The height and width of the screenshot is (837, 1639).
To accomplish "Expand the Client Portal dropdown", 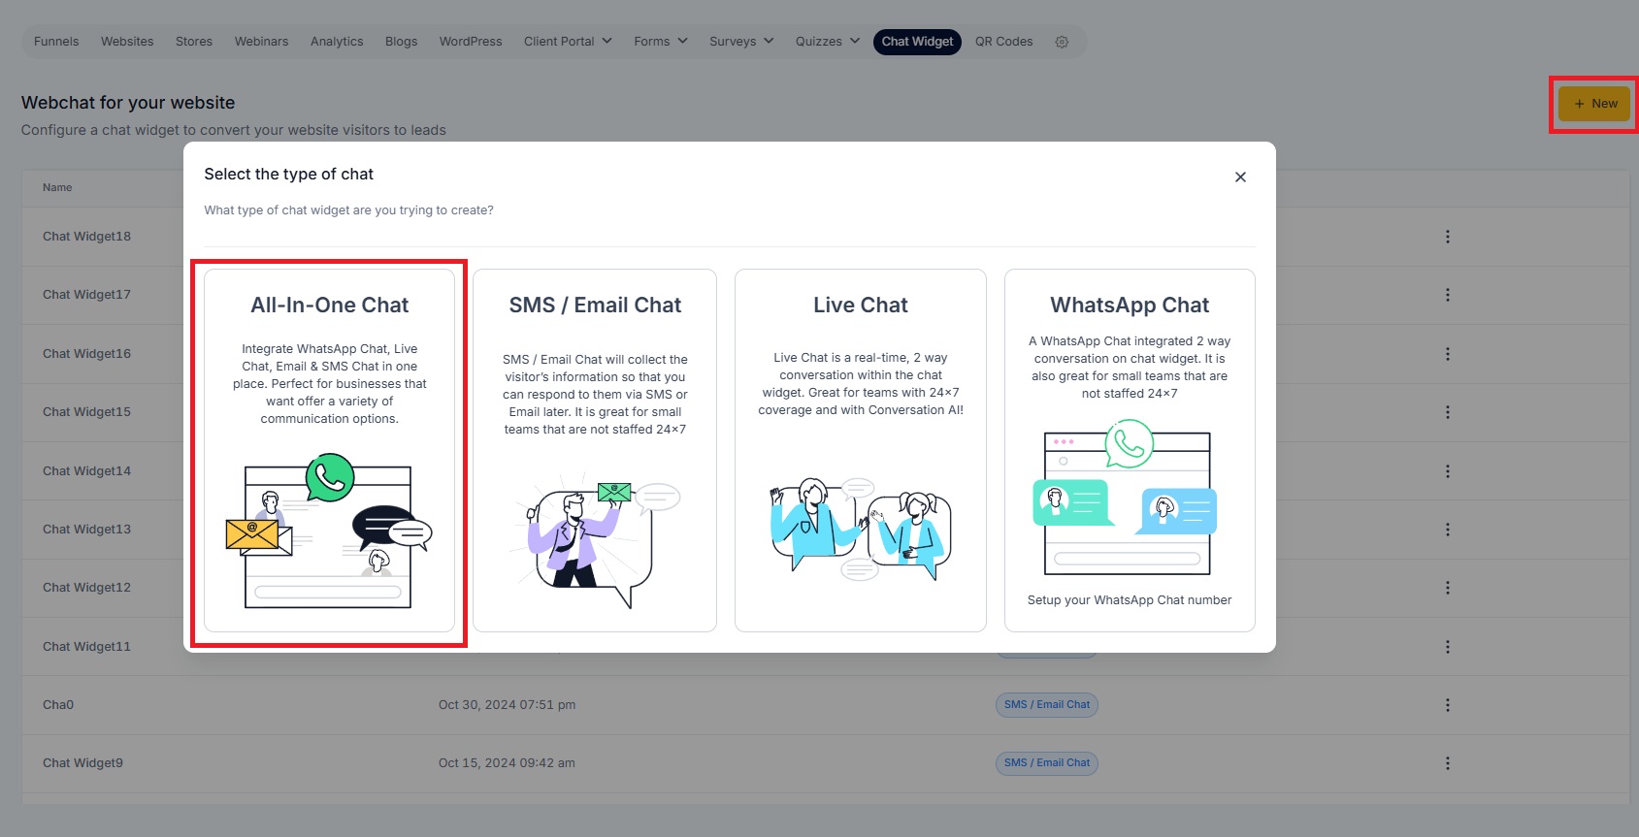I will click(x=568, y=42).
